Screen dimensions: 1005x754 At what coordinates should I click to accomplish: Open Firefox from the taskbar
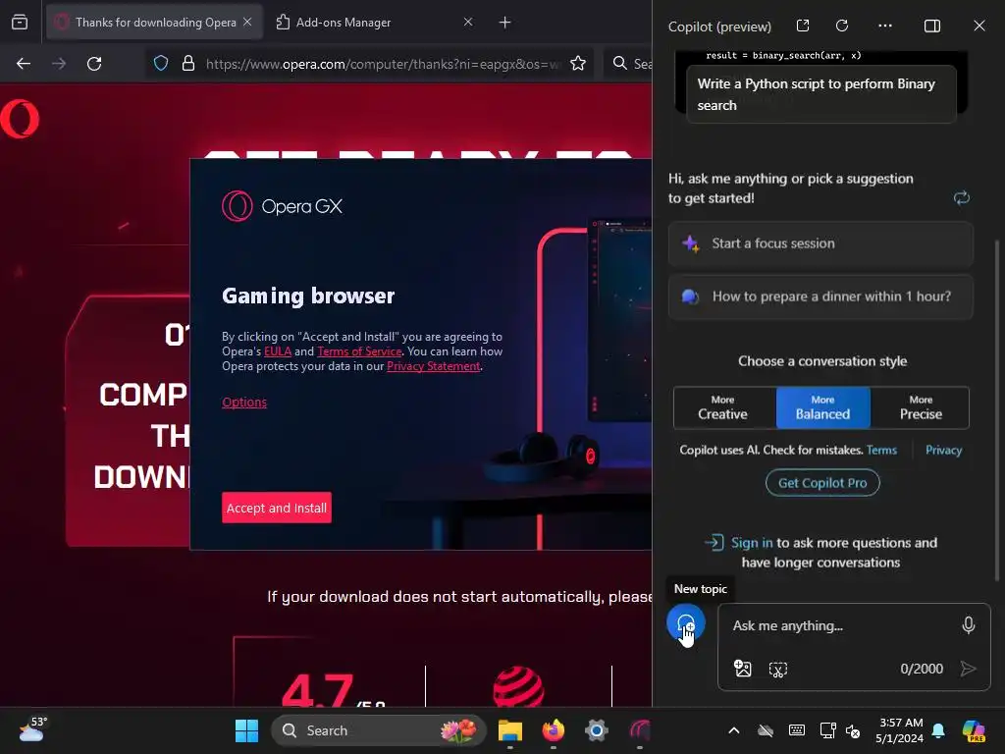tap(554, 730)
